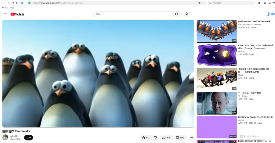275x143 pixels.
Task: Click the video title '團隊合作 Teamworks'
Action: 16,131
